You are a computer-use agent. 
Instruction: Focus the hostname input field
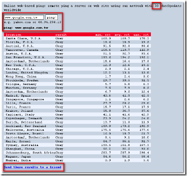(x=24, y=18)
